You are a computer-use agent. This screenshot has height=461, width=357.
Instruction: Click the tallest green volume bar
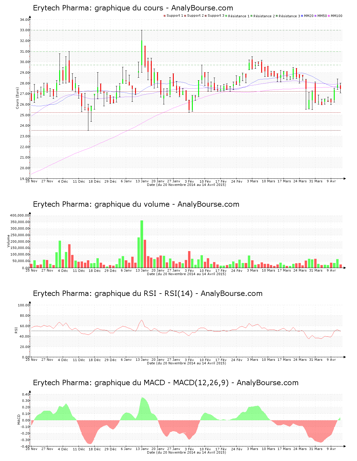[142, 244]
